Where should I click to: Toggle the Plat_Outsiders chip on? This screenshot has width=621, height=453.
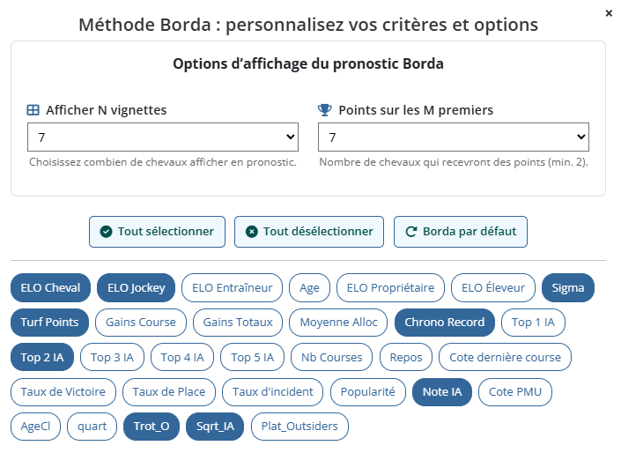[x=300, y=427]
